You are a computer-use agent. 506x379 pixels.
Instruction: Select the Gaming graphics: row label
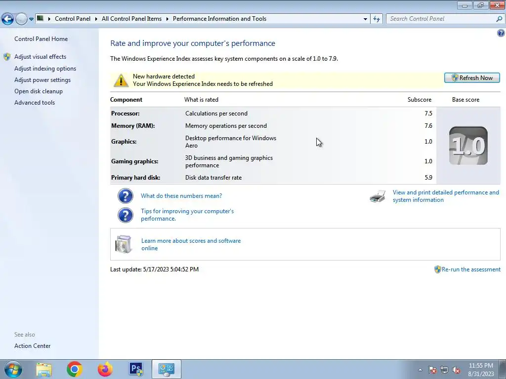pyautogui.click(x=134, y=161)
